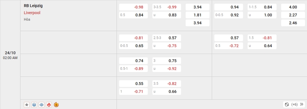Open the database statistics icon
The image size is (307, 109).
click(34, 104)
